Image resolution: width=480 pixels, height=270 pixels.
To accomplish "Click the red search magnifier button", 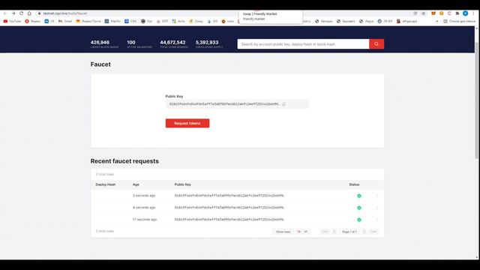I will [x=376, y=44].
